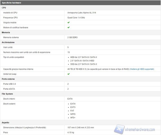161x135 pixels.
Task: Select the Capacità grezza massima interna label
Action: pos(18,69)
